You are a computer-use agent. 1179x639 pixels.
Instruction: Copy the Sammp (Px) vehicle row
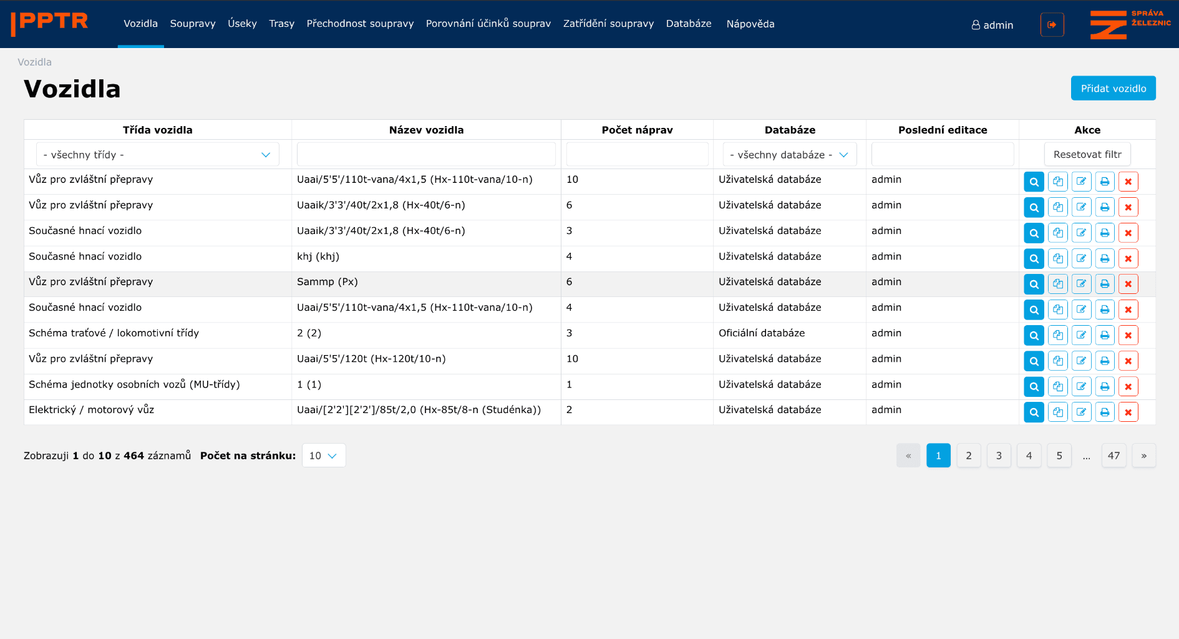point(1057,284)
